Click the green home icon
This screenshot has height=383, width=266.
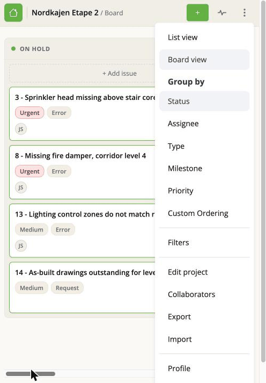pyautogui.click(x=13, y=13)
